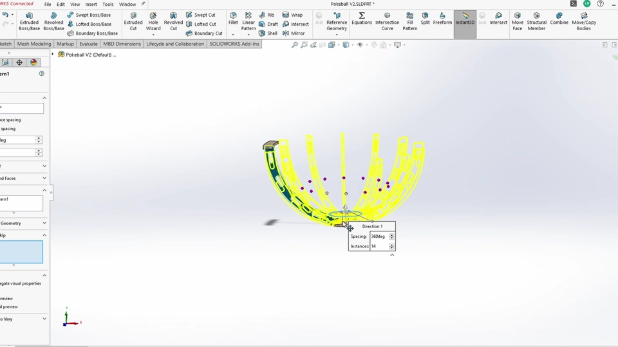618x347 pixels.
Task: Switch to the Evaluate tab
Action: (x=88, y=44)
